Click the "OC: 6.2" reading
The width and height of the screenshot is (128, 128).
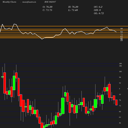tap(98, 7)
